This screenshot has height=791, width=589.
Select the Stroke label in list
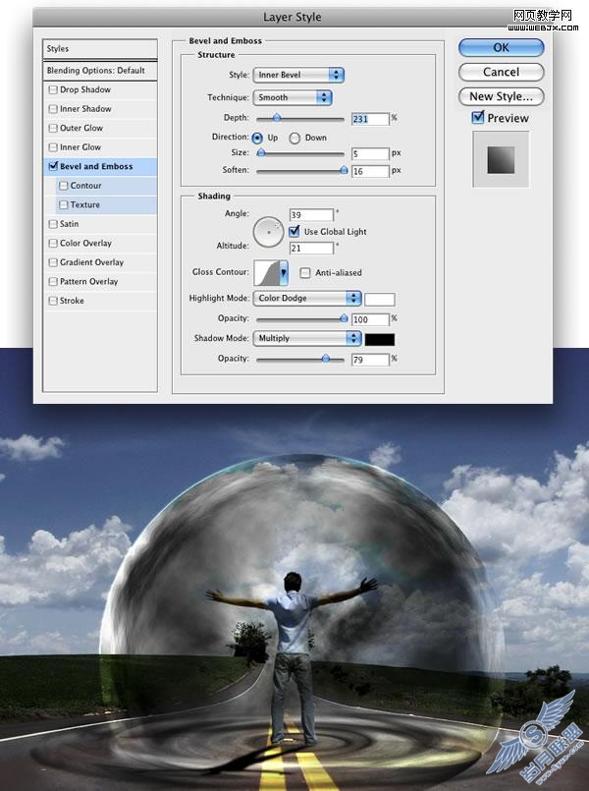click(72, 301)
